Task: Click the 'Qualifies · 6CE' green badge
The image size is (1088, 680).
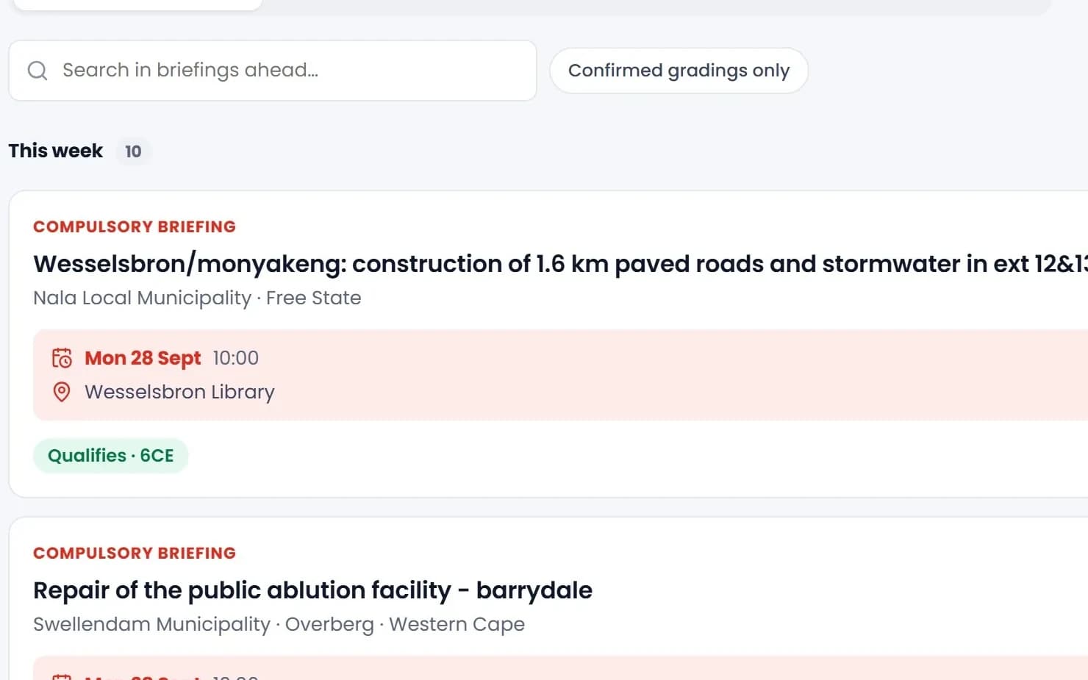Action: pyautogui.click(x=111, y=456)
